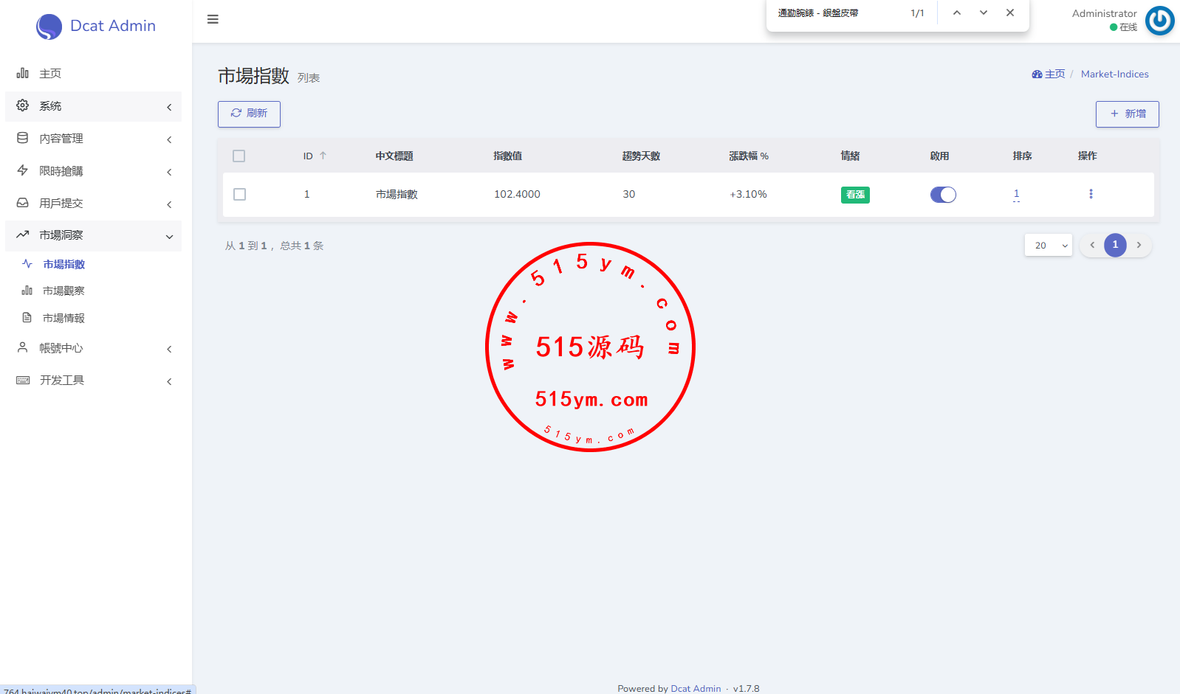Go to previous find result arrow
Viewport: 1180px width, 694px height.
957,13
